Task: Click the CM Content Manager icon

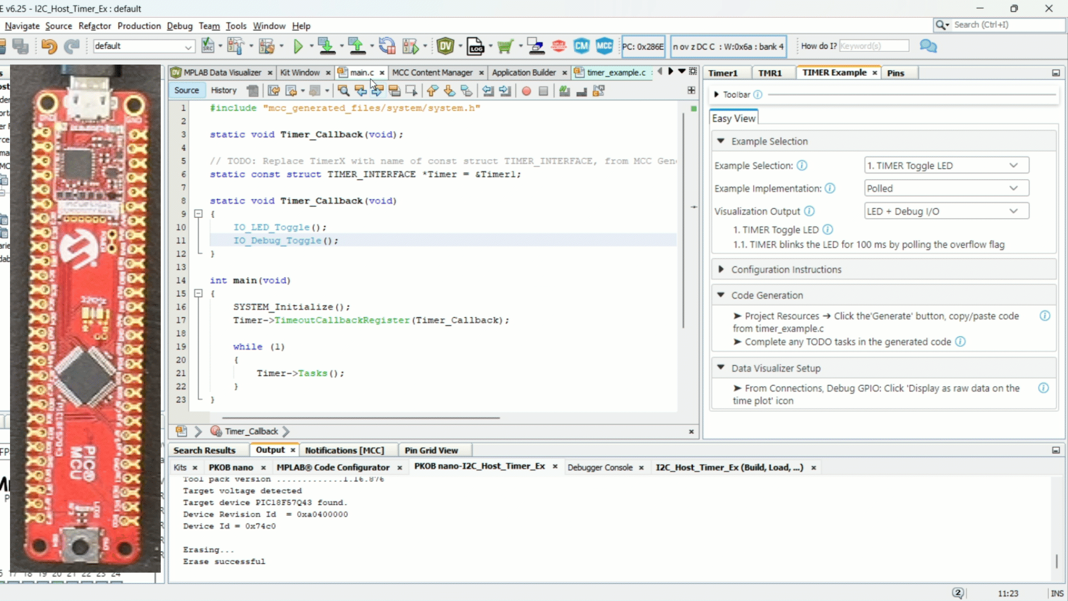Action: tap(581, 46)
